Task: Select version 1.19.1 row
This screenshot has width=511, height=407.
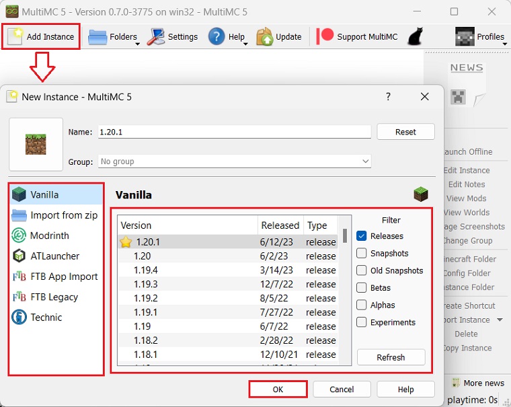Action: (228, 312)
